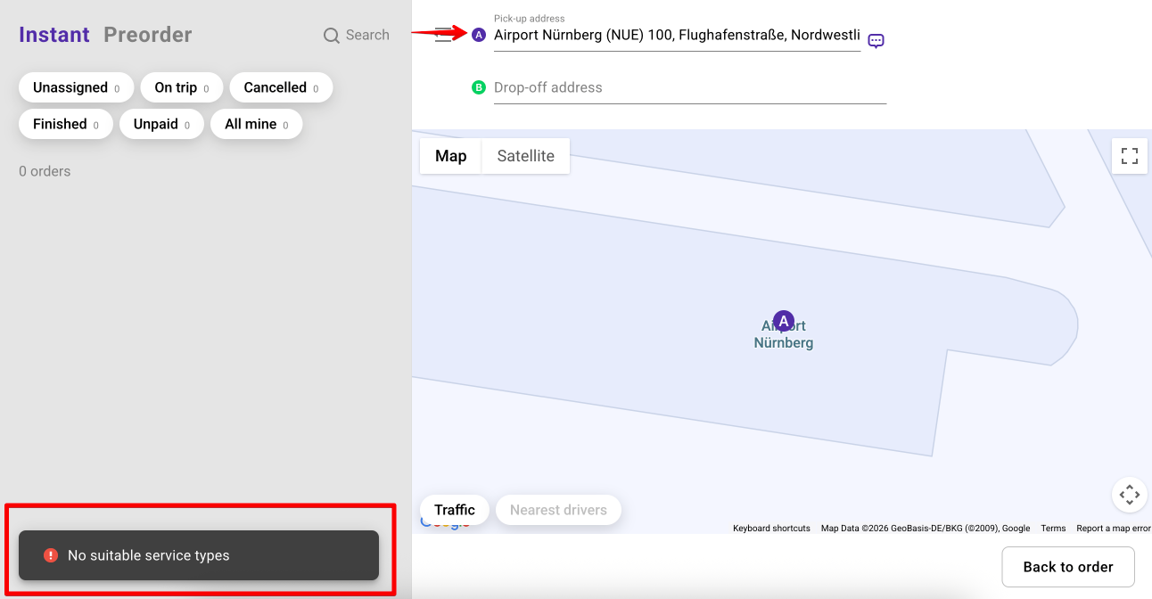
Task: Click Report a map error link
Action: (x=1114, y=529)
